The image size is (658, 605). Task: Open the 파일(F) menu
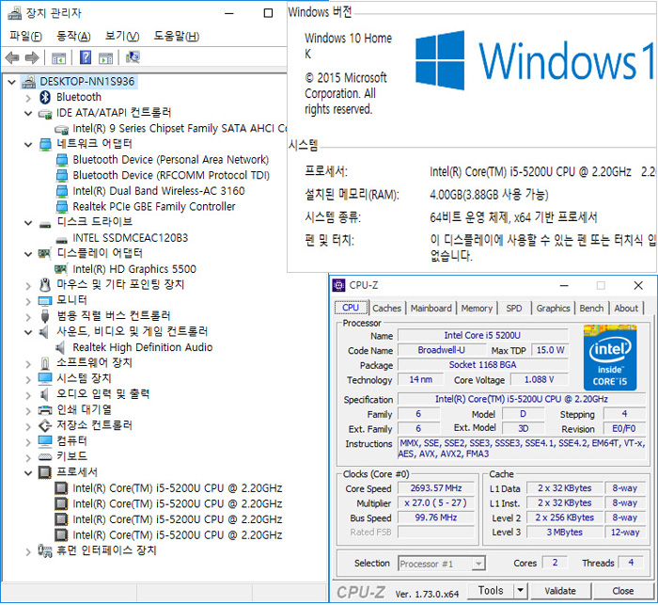click(25, 37)
